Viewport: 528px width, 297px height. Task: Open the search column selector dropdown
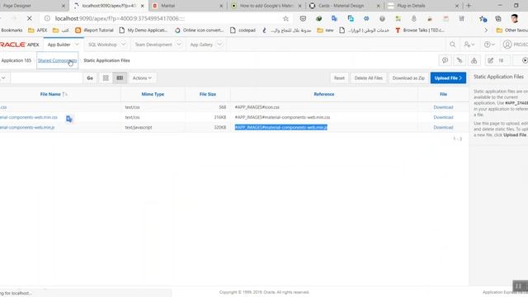(3, 78)
